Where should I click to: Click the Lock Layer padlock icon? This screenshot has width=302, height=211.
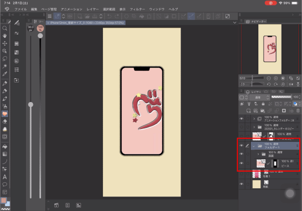[263, 104]
